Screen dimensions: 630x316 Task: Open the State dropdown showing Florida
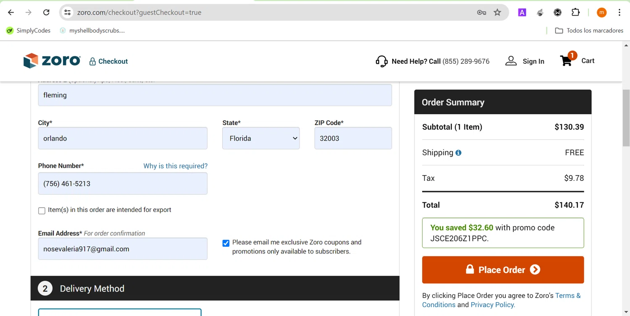click(261, 138)
